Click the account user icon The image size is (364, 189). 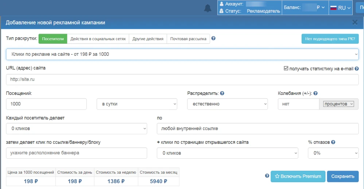[221, 4]
